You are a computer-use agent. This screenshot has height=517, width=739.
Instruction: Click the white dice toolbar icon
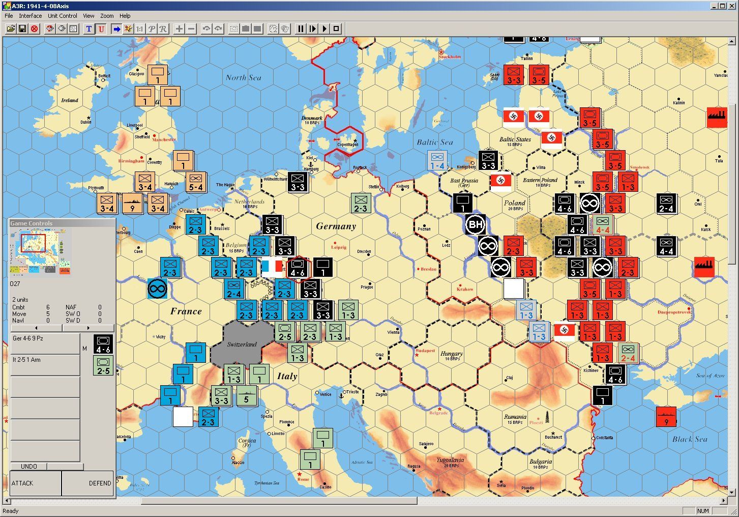[x=62, y=29]
